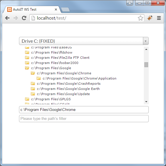Select c:\Program Files\ffdshow
This screenshot has width=166, height=166.
[52, 52]
